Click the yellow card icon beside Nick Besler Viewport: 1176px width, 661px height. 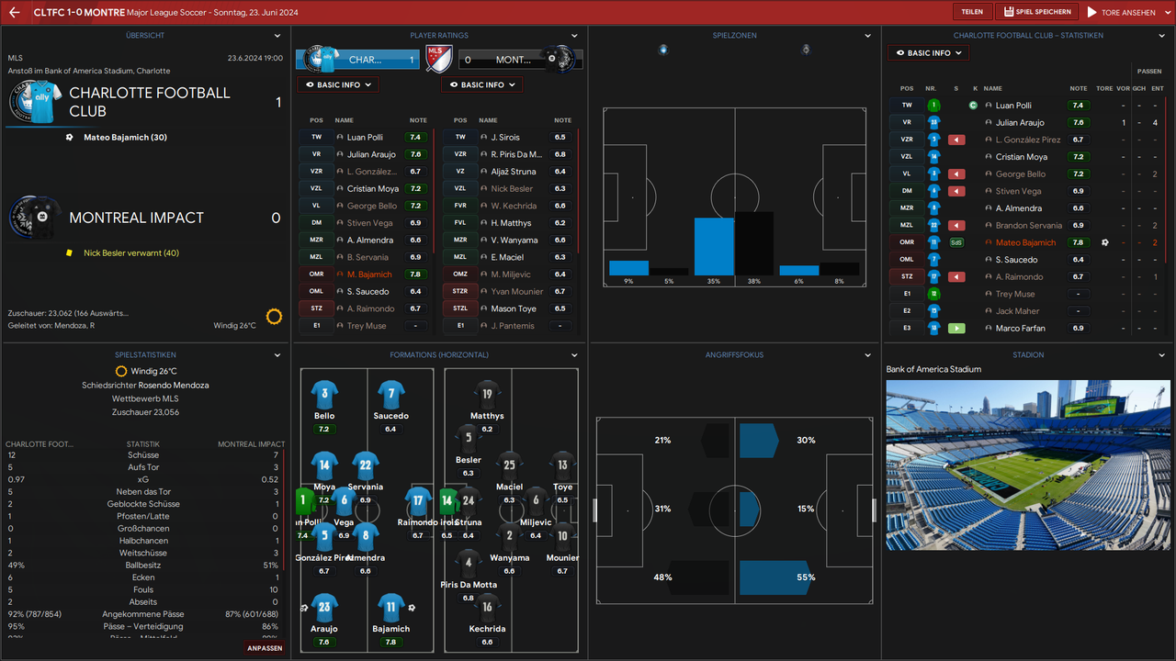[69, 252]
